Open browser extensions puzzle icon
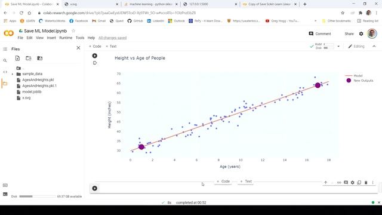This screenshot has width=382, height=215. tap(361, 13)
